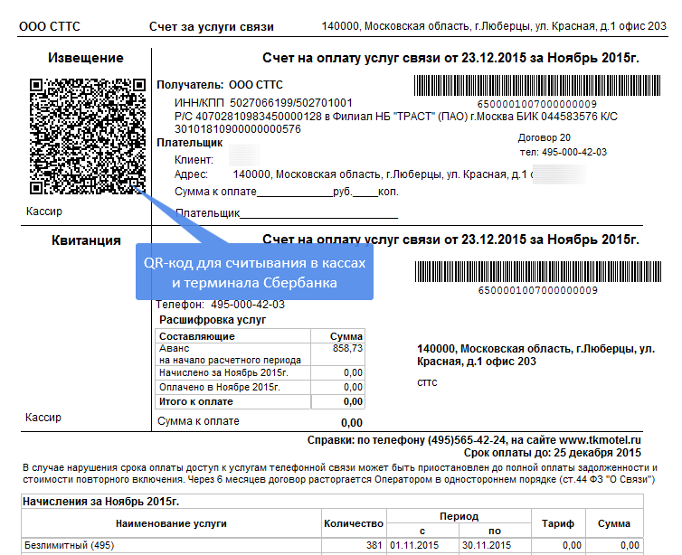Viewport: 682px width, 555px height.
Task: Click the 'Наименование услуги' column header
Action: coord(171,523)
